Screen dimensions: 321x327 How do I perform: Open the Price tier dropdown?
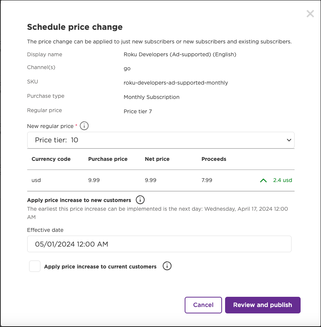160,140
